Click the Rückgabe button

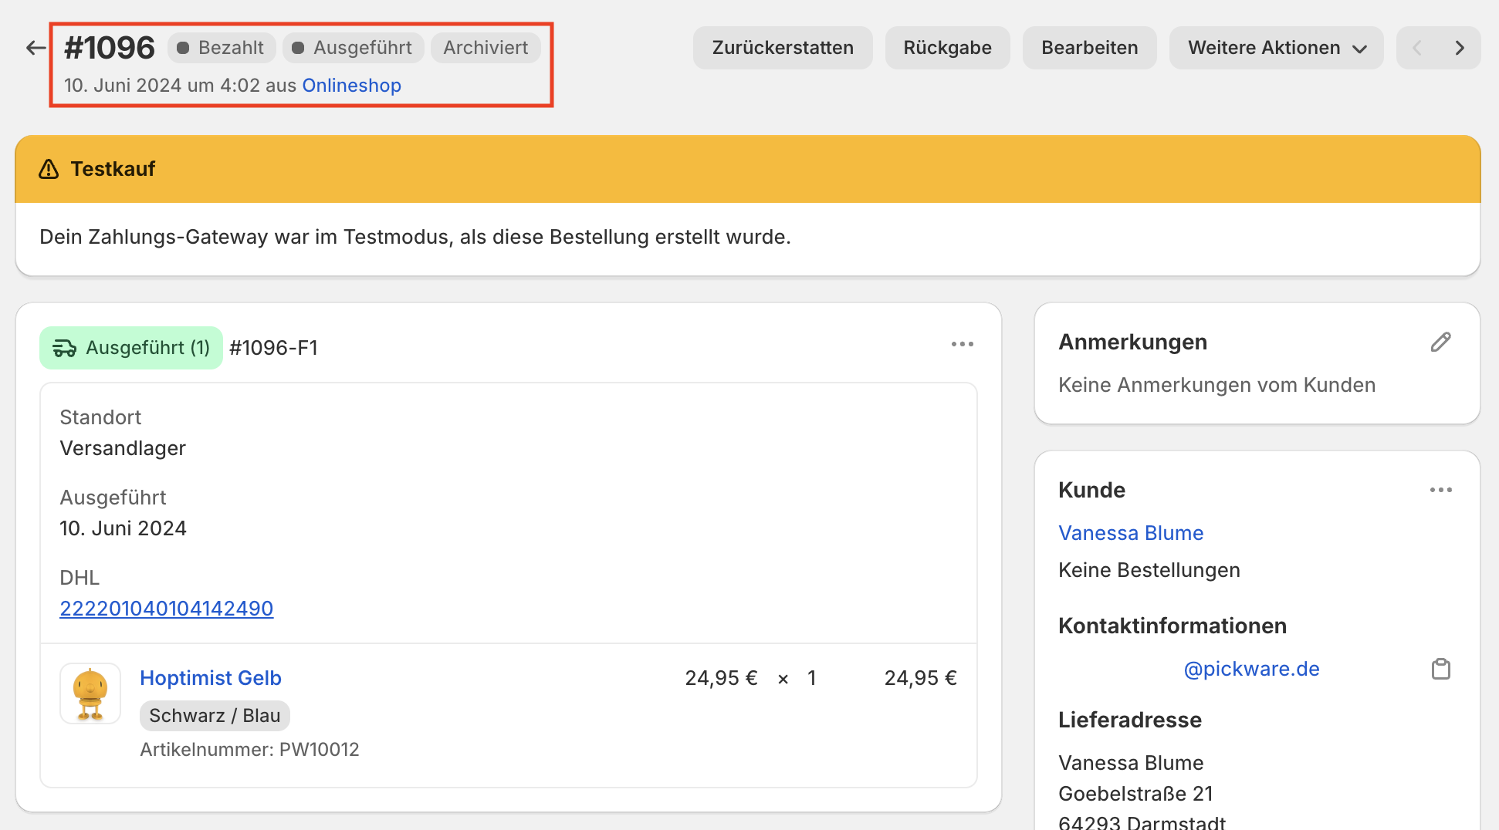point(947,47)
